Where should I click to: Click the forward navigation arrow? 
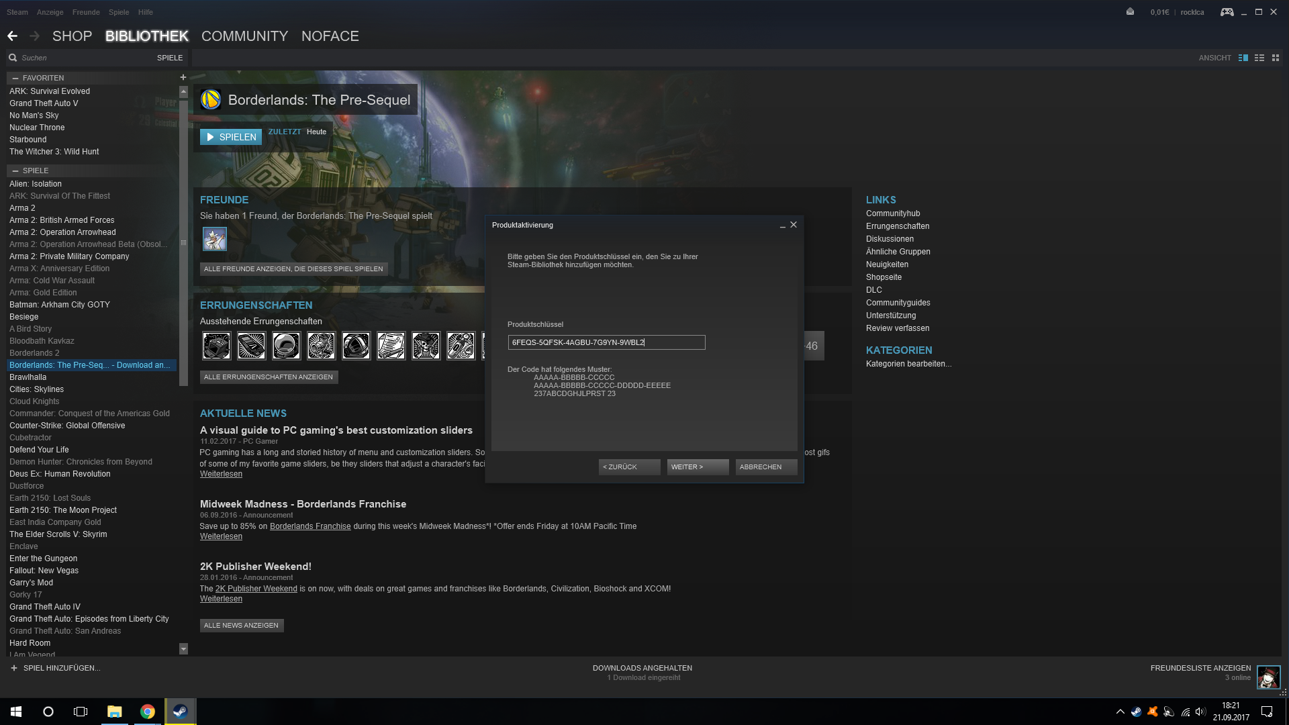click(x=35, y=36)
